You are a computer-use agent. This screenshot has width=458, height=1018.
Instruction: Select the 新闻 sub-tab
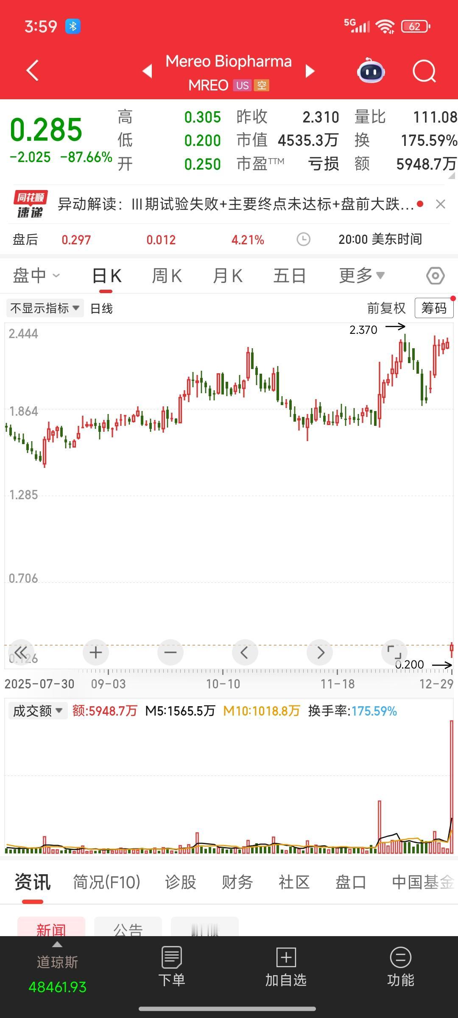pyautogui.click(x=51, y=927)
